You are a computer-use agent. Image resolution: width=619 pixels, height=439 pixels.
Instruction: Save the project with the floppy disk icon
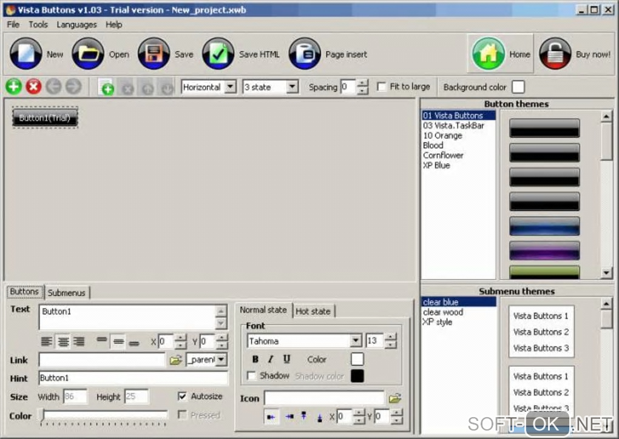tap(154, 53)
